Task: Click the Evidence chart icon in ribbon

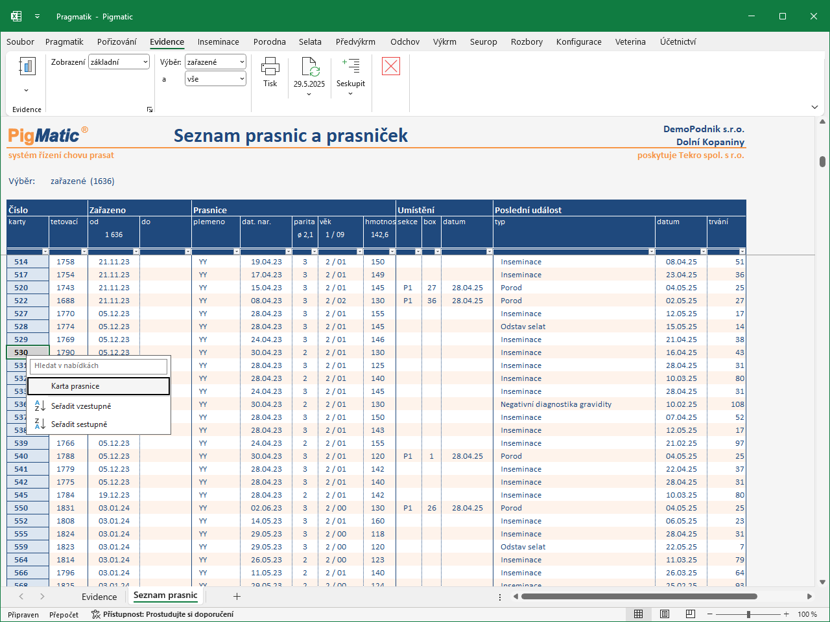Action: [x=27, y=67]
